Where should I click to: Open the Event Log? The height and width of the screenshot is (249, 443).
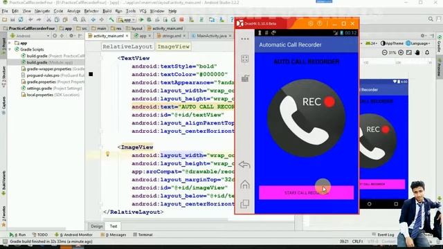[383, 234]
